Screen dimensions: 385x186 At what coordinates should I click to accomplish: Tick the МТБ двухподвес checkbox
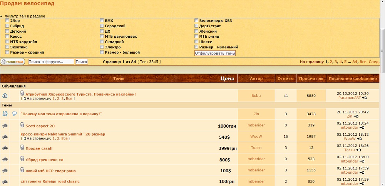click(102, 37)
